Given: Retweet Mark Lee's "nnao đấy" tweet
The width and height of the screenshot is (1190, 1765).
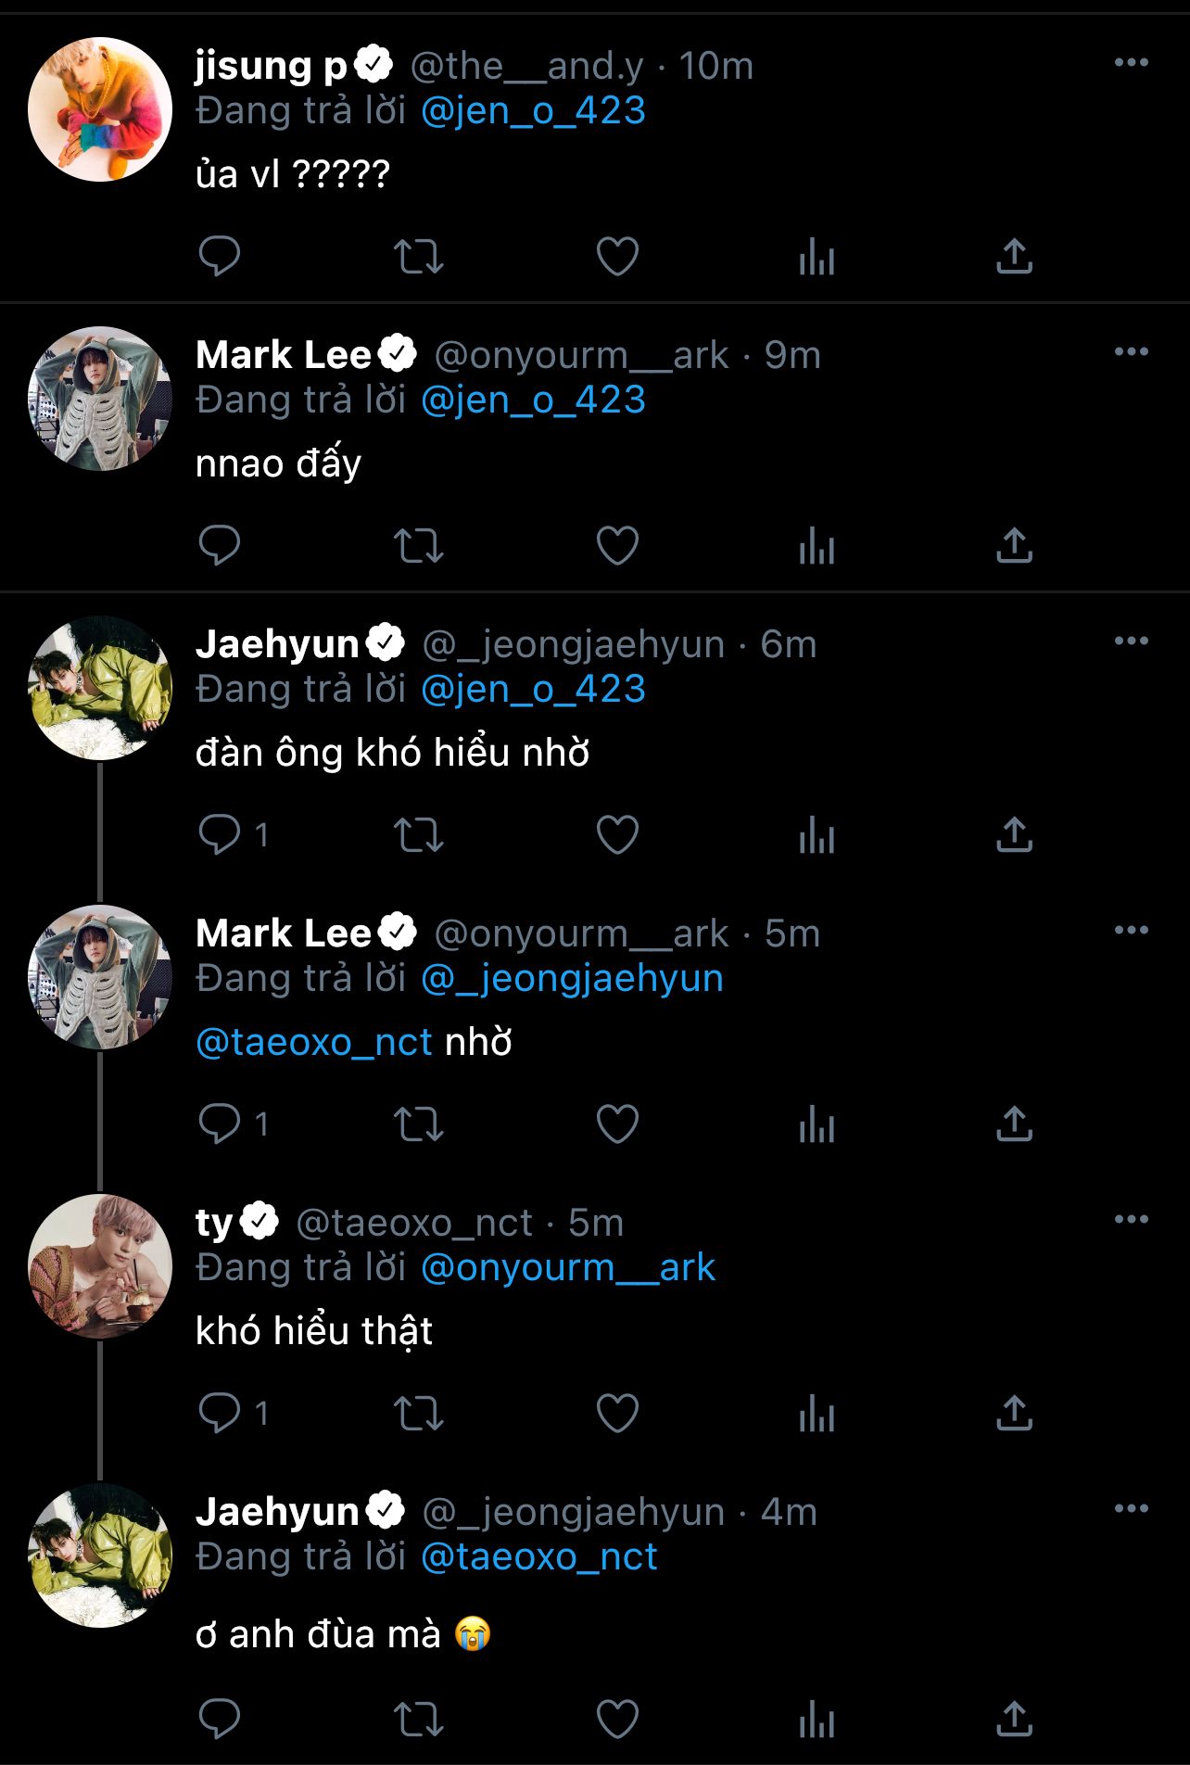Looking at the screenshot, I should (x=419, y=546).
